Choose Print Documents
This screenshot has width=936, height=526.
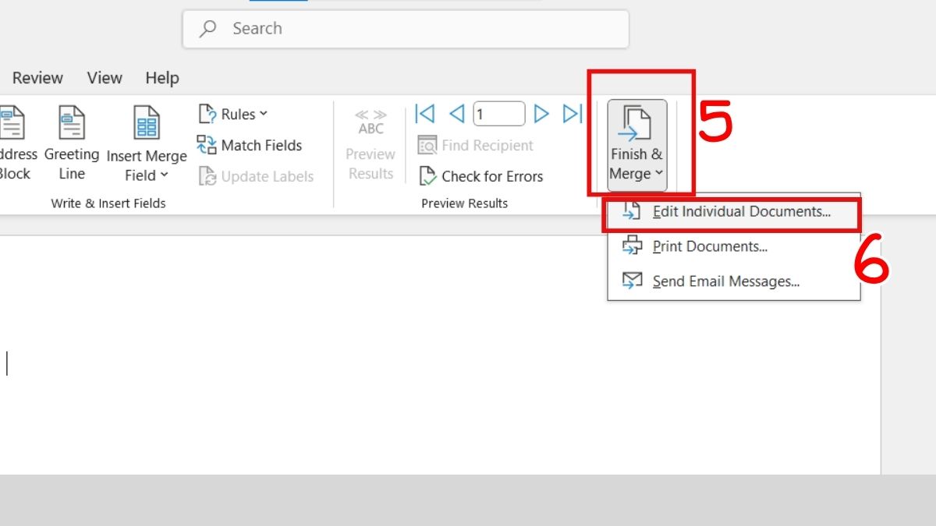734,246
